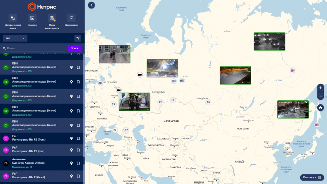
Task: Open the escalator crowd camera thumbnail
Action: 135,101
